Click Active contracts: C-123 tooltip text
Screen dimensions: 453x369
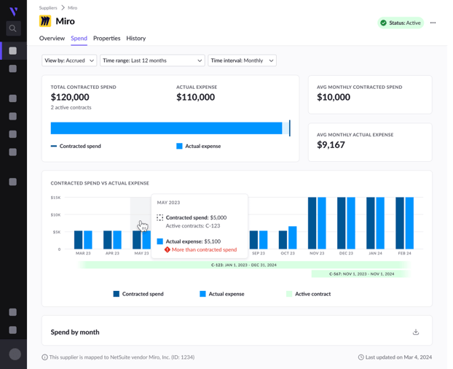coord(193,226)
